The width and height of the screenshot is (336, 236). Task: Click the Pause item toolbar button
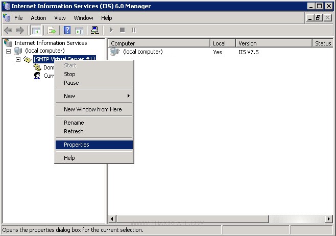(134, 30)
